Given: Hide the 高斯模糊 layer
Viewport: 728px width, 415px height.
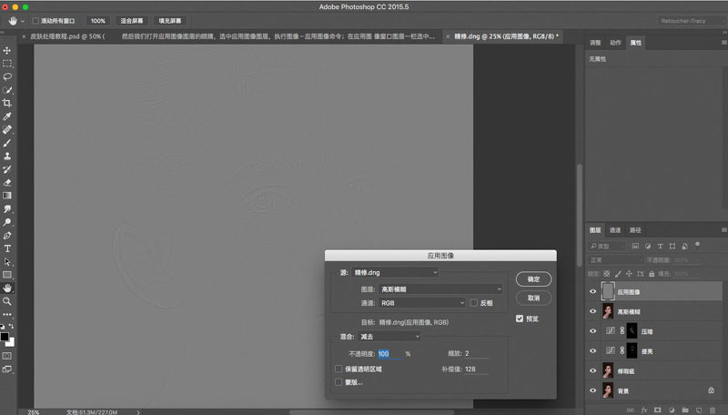Looking at the screenshot, I should point(593,311).
